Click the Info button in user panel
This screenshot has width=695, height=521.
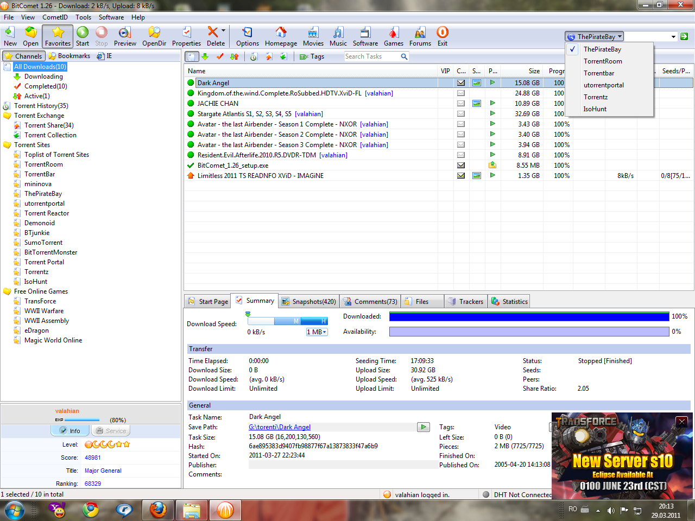[70, 431]
